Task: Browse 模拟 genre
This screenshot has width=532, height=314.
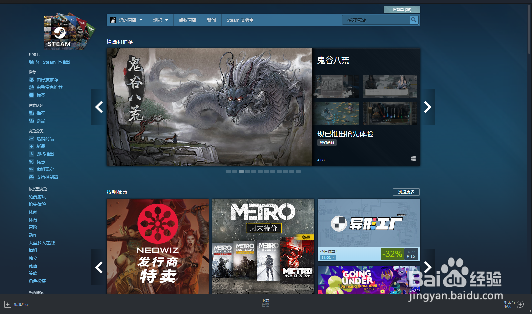Action: tap(33, 250)
